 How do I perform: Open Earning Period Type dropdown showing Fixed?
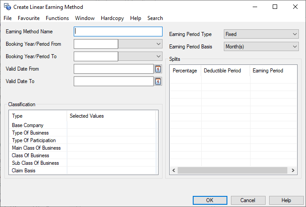[261, 34]
